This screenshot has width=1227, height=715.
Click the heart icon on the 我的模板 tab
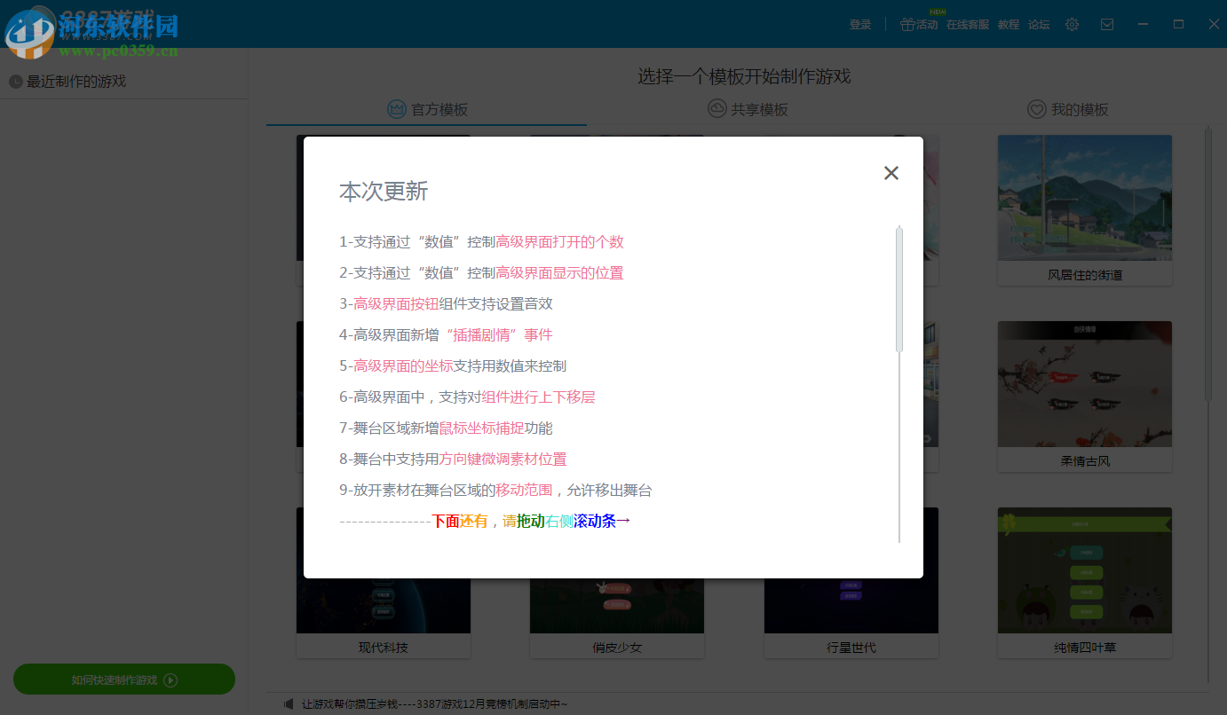tap(1037, 108)
